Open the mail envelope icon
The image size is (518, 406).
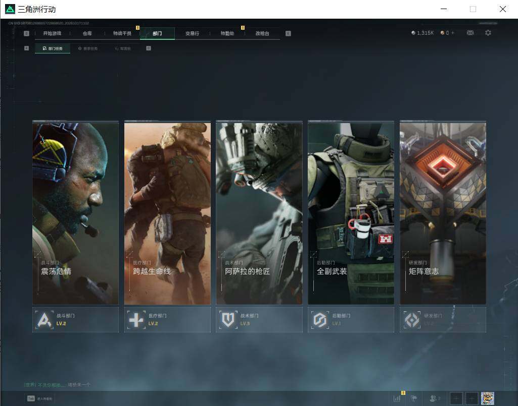coord(470,33)
